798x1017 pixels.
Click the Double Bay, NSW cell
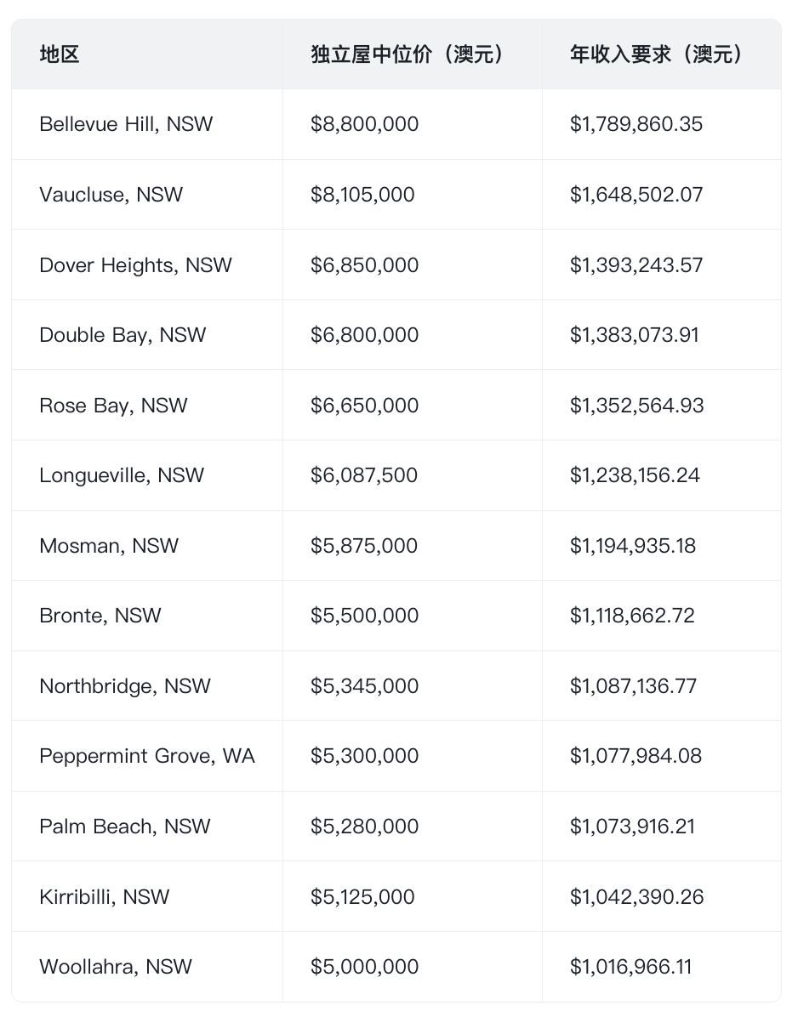[123, 335]
